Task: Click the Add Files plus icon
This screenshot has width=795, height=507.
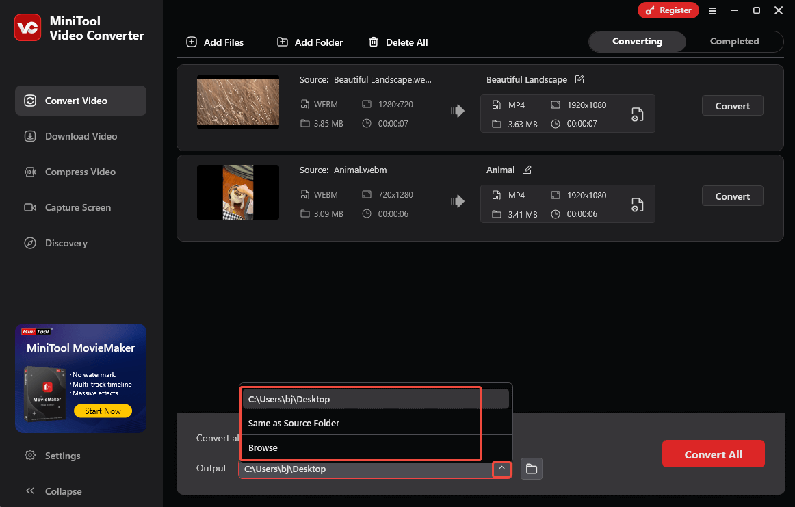Action: pyautogui.click(x=192, y=42)
